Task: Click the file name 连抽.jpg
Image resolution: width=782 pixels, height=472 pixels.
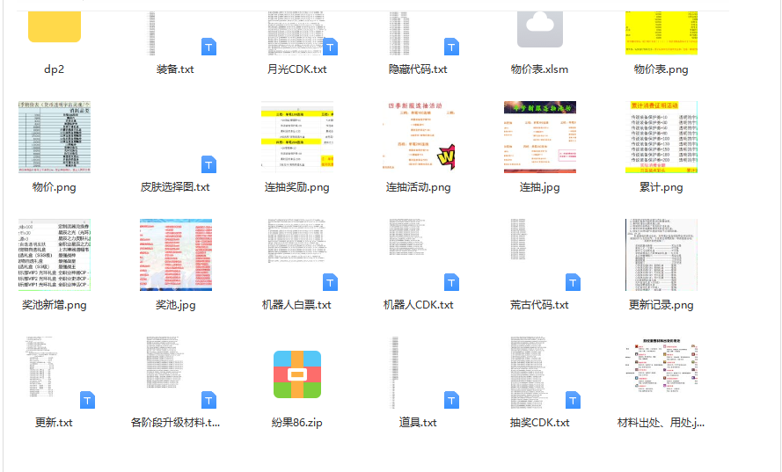Action: [539, 187]
